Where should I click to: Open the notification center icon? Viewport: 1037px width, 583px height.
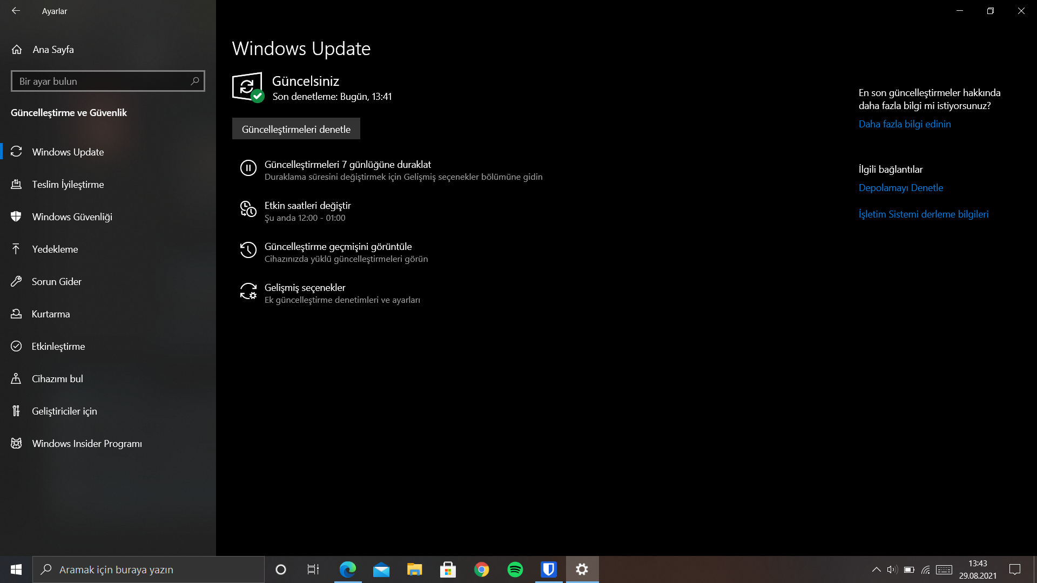1015,570
